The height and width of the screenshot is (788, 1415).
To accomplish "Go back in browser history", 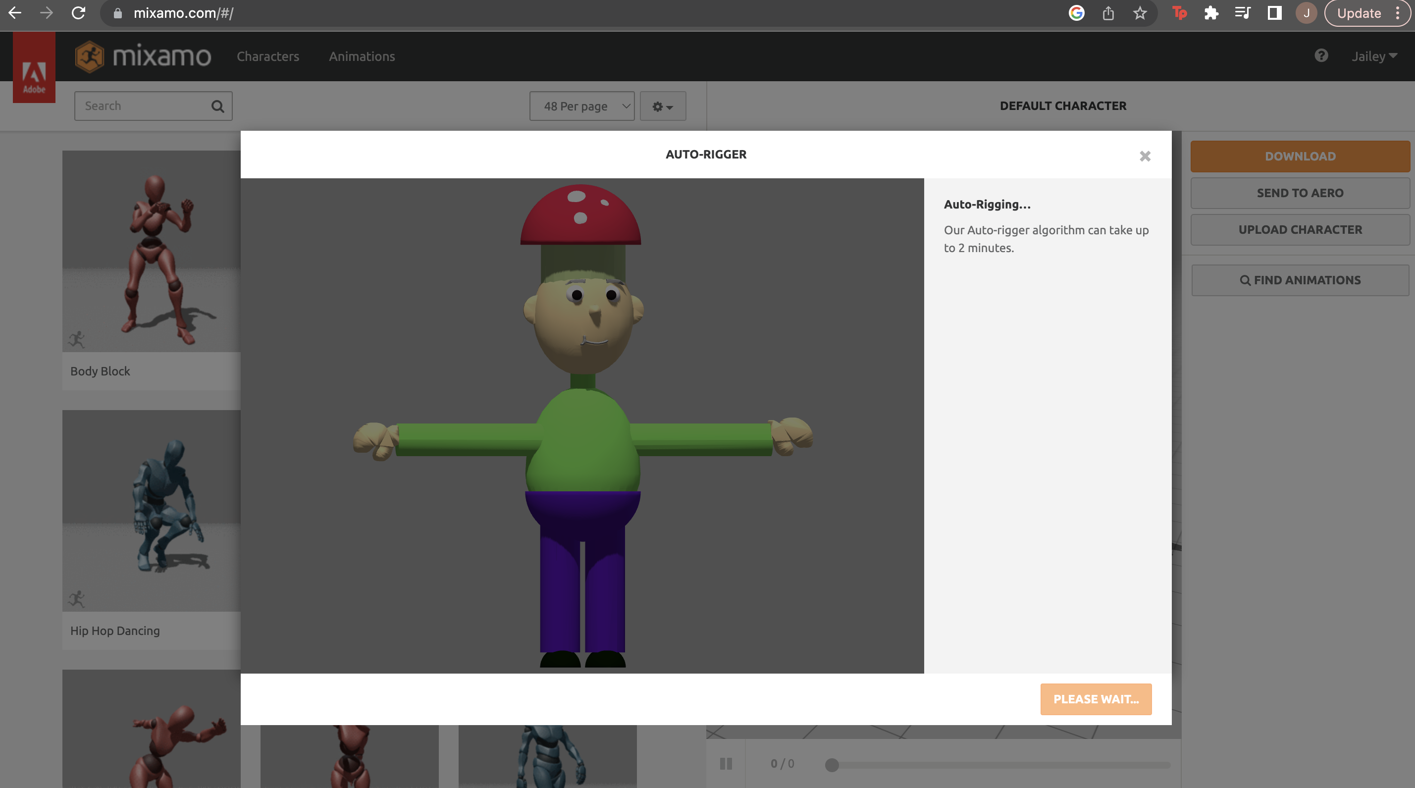I will coord(15,13).
